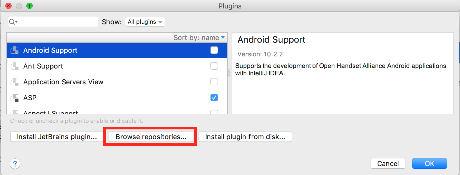Click the Android Support plugin icon

tap(15, 50)
